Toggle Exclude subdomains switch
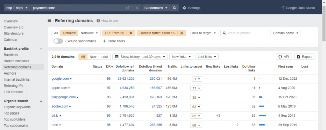 [x=58, y=41]
